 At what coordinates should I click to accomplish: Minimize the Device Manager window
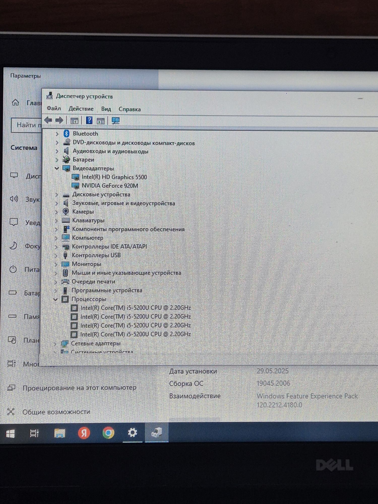click(360, 99)
